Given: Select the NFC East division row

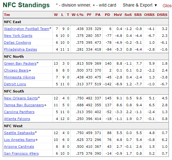Looking at the screenshot, I should click(x=86, y=22).
